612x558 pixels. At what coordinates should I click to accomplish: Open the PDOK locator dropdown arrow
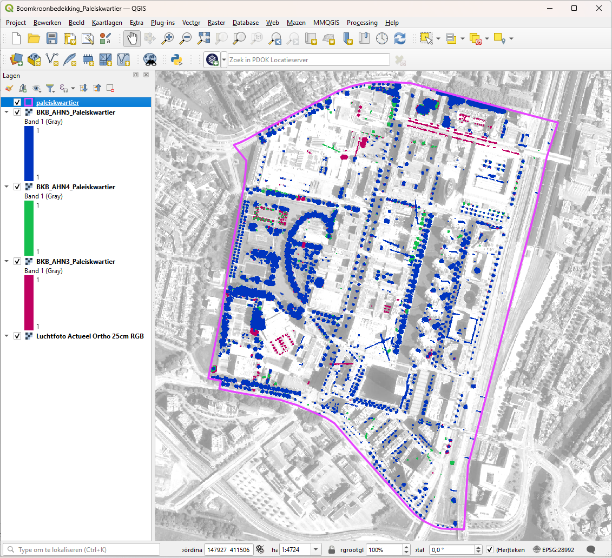point(224,59)
